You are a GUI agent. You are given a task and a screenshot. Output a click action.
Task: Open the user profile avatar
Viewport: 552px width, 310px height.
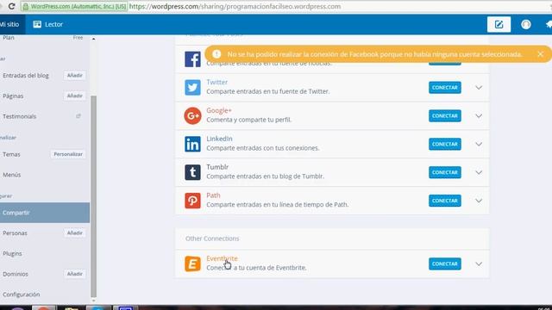click(526, 24)
